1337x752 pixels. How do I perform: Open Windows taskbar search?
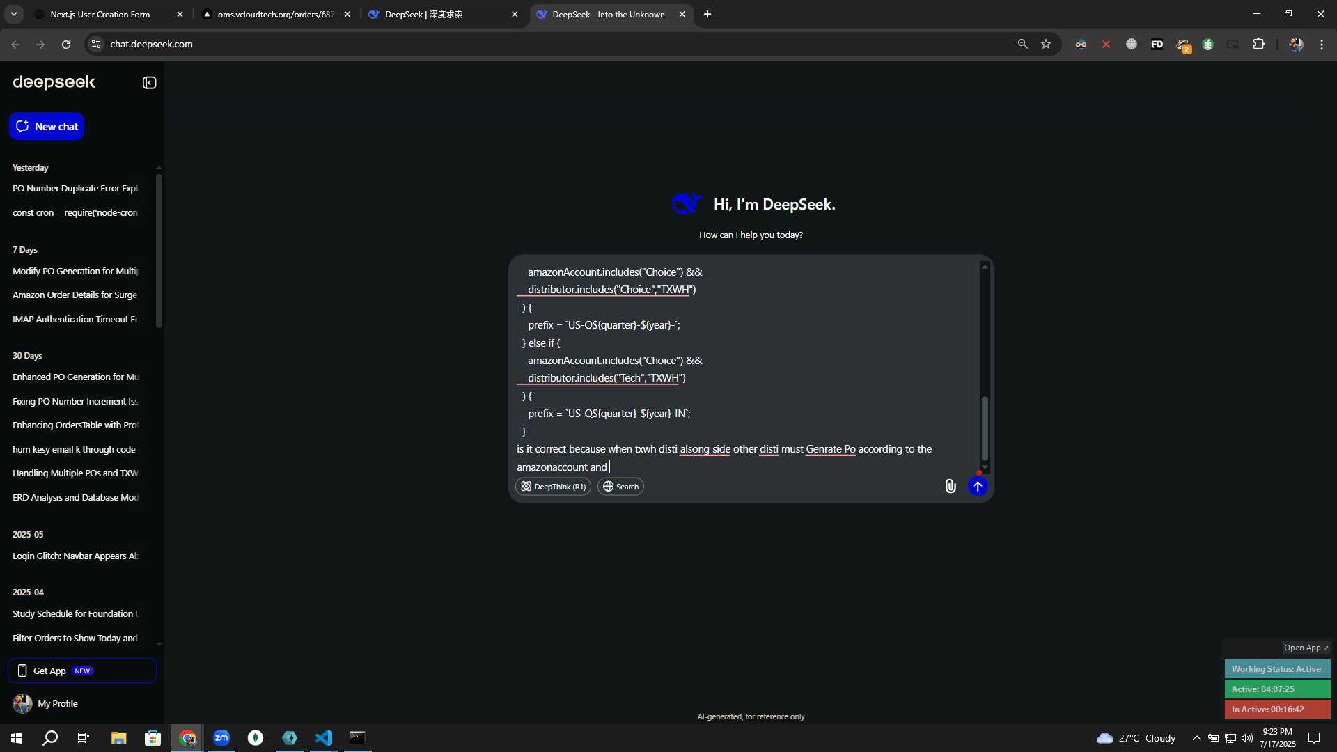50,738
